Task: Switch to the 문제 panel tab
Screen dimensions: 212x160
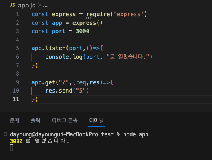Action: coord(14,120)
